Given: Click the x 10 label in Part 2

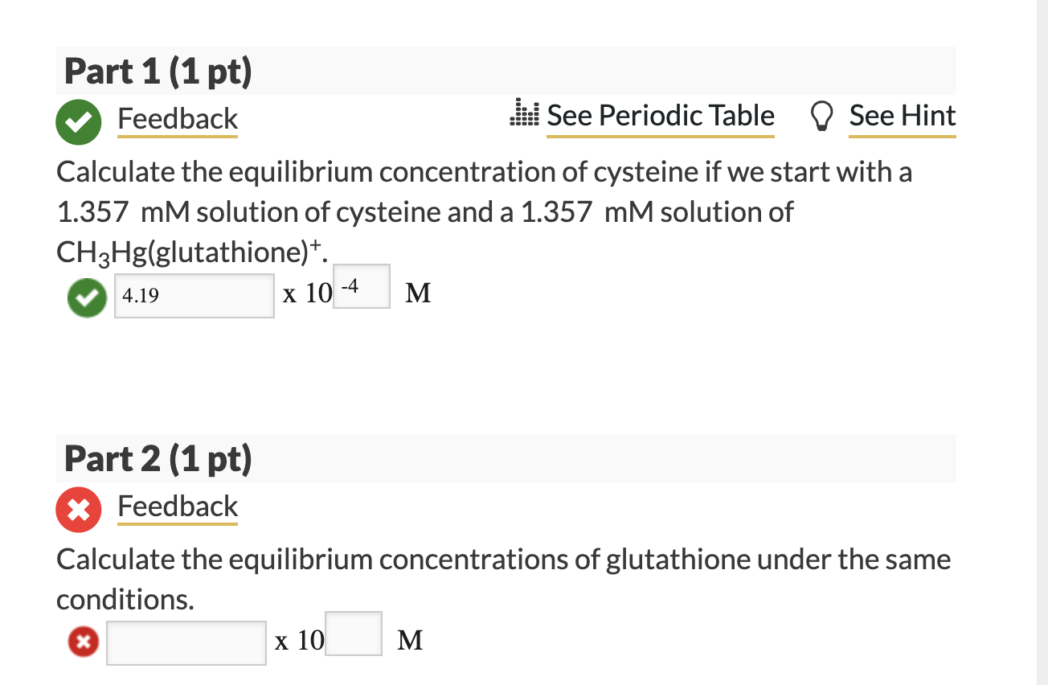Looking at the screenshot, I should click(299, 641).
